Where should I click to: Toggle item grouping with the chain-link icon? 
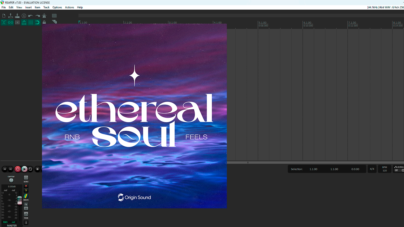pyautogui.click(x=11, y=22)
